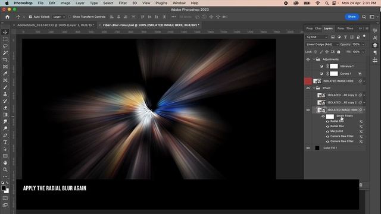Screen dimensions: 381x214
Task: Select the Rectangle shape tool
Action: click(5, 156)
